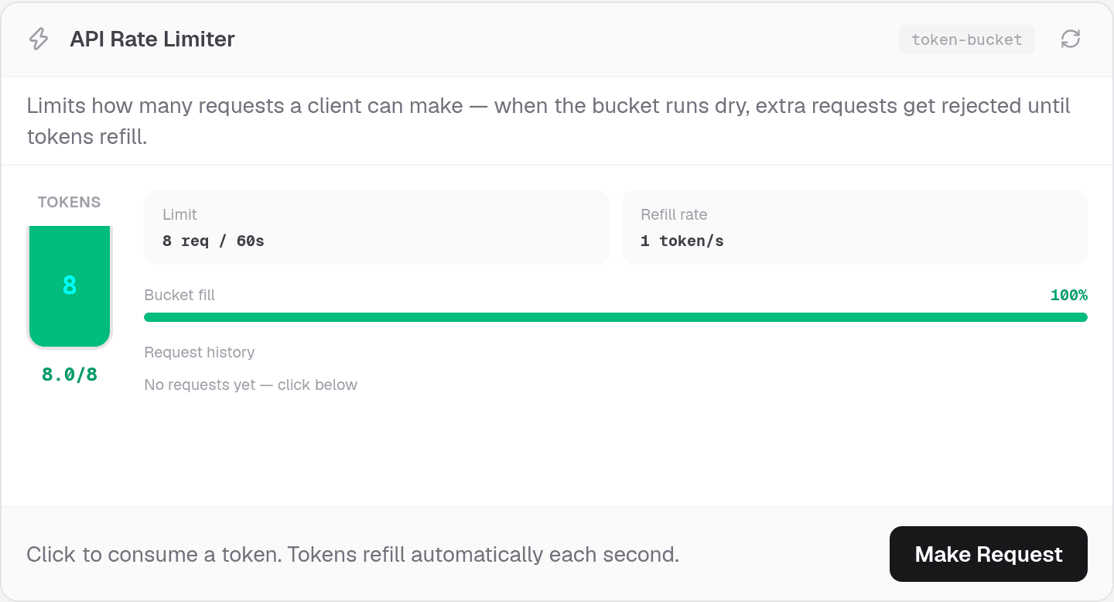This screenshot has width=1114, height=602.
Task: Click the '8 req / 60s' value
Action: pos(214,241)
